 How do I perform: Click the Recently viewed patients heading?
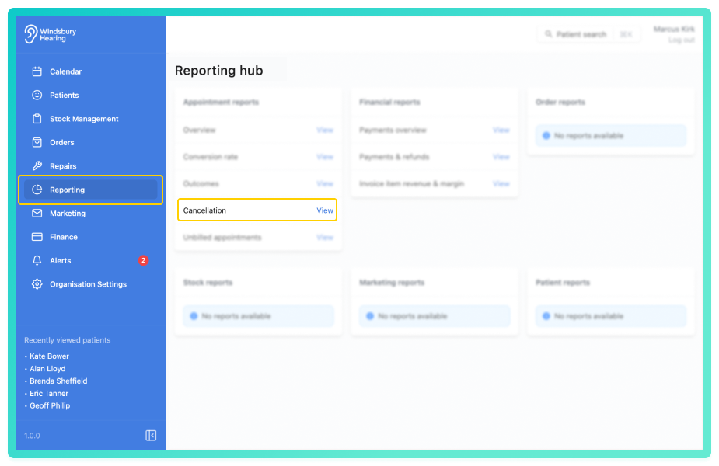[x=67, y=340]
